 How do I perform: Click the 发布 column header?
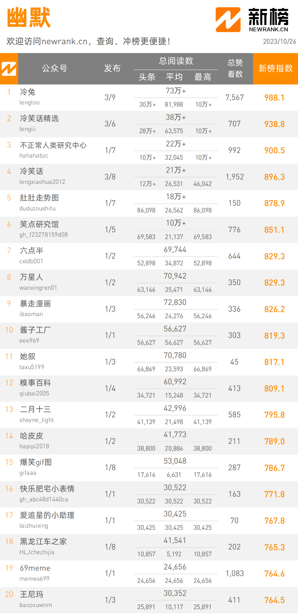point(112,68)
